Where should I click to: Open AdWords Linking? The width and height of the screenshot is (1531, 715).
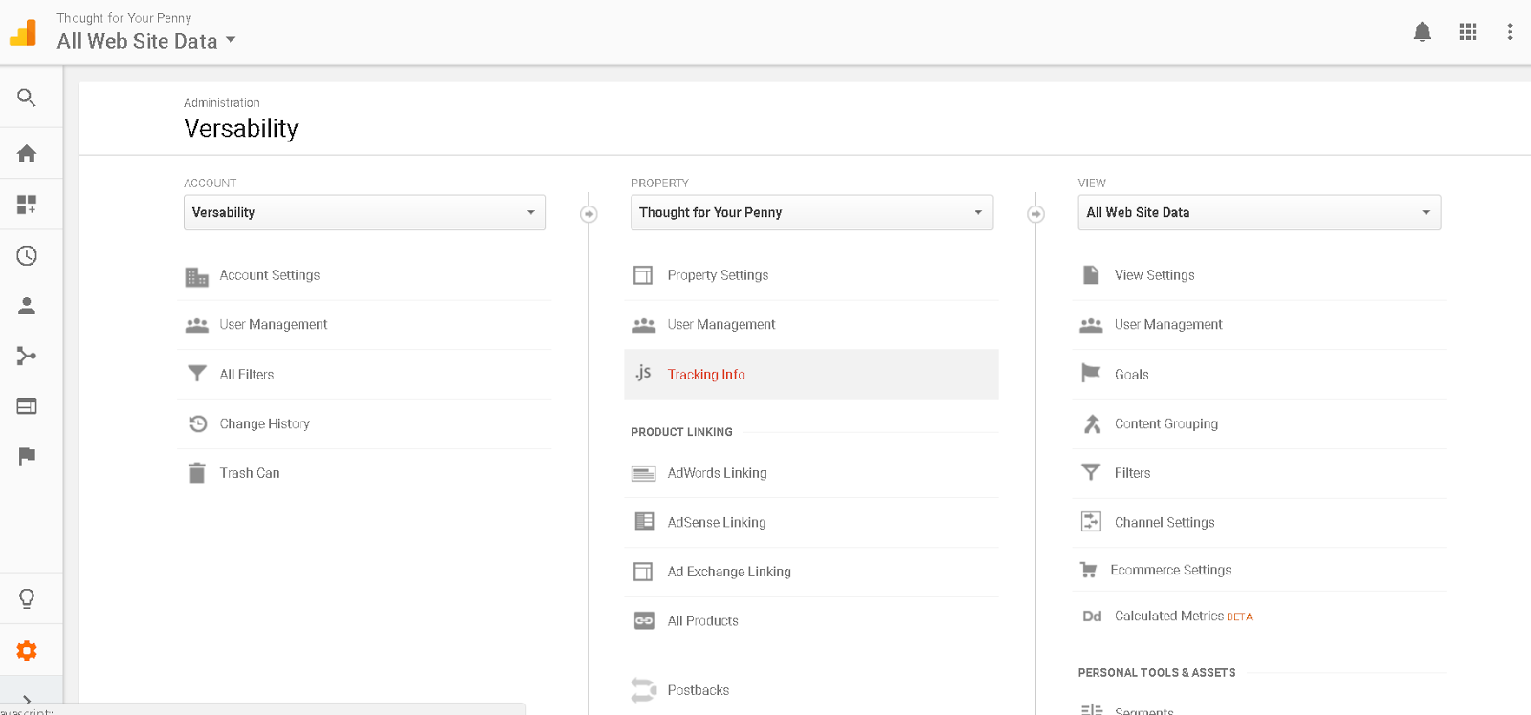[717, 473]
